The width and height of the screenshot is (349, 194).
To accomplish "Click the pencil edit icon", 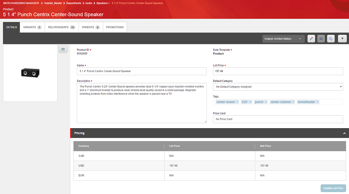I will click(x=311, y=38).
